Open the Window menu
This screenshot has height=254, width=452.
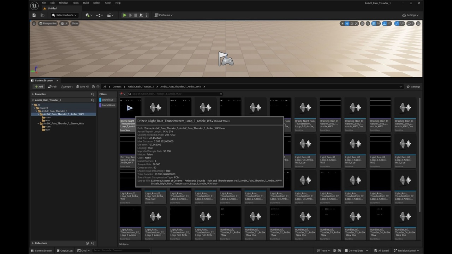(x=63, y=3)
